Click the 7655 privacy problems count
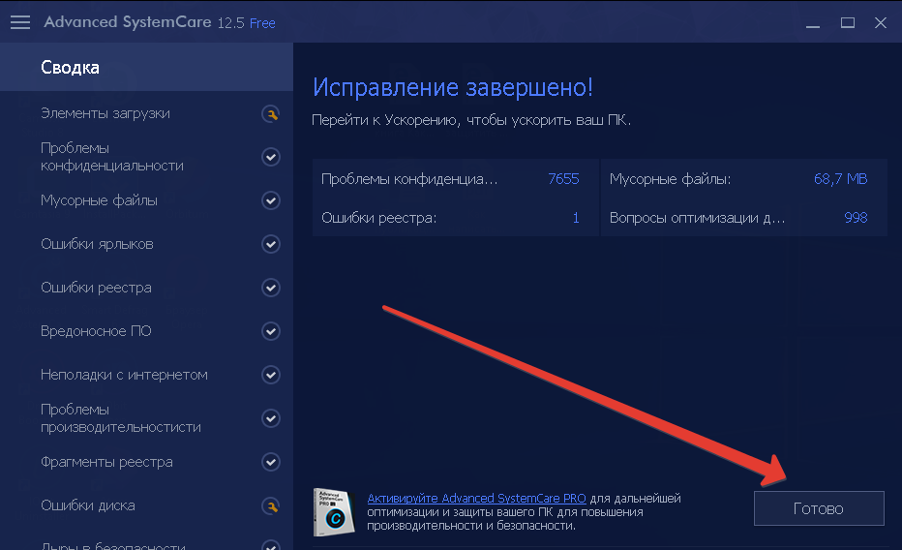 (x=563, y=179)
